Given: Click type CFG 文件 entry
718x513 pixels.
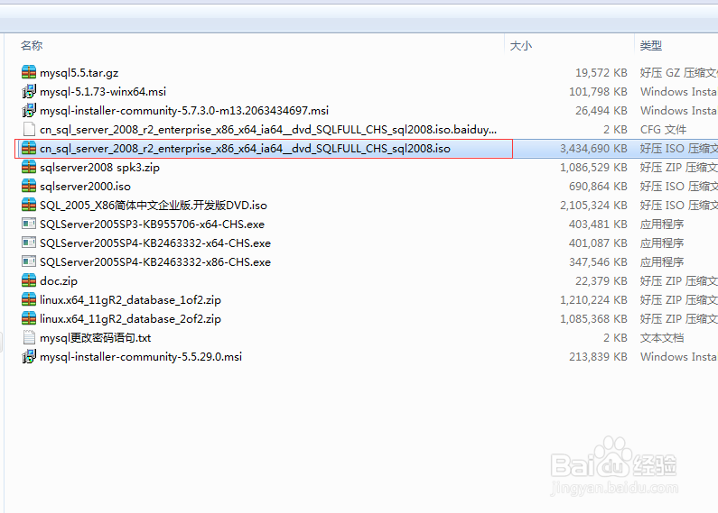Looking at the screenshot, I should [x=663, y=130].
